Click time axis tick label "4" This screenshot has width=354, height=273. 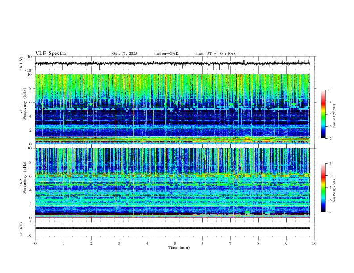147,244
